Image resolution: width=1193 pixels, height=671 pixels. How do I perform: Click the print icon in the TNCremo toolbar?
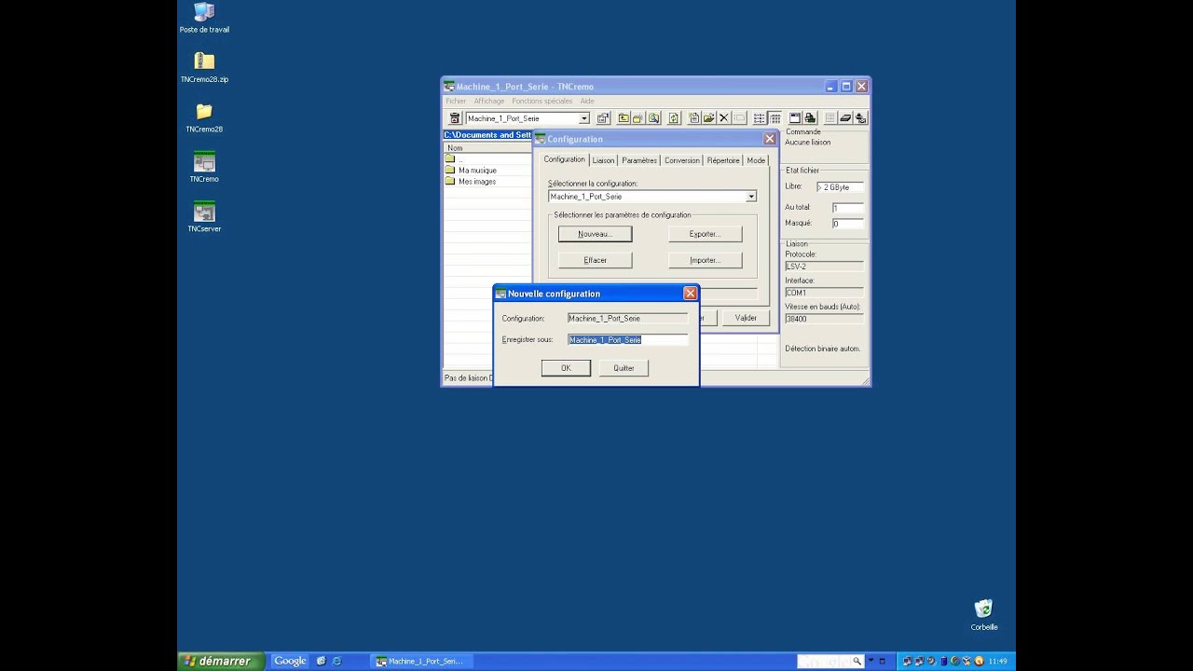click(x=810, y=118)
